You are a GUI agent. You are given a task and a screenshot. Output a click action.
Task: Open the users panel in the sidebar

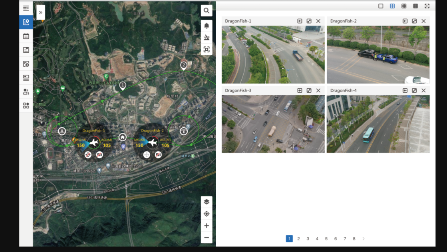tap(26, 91)
